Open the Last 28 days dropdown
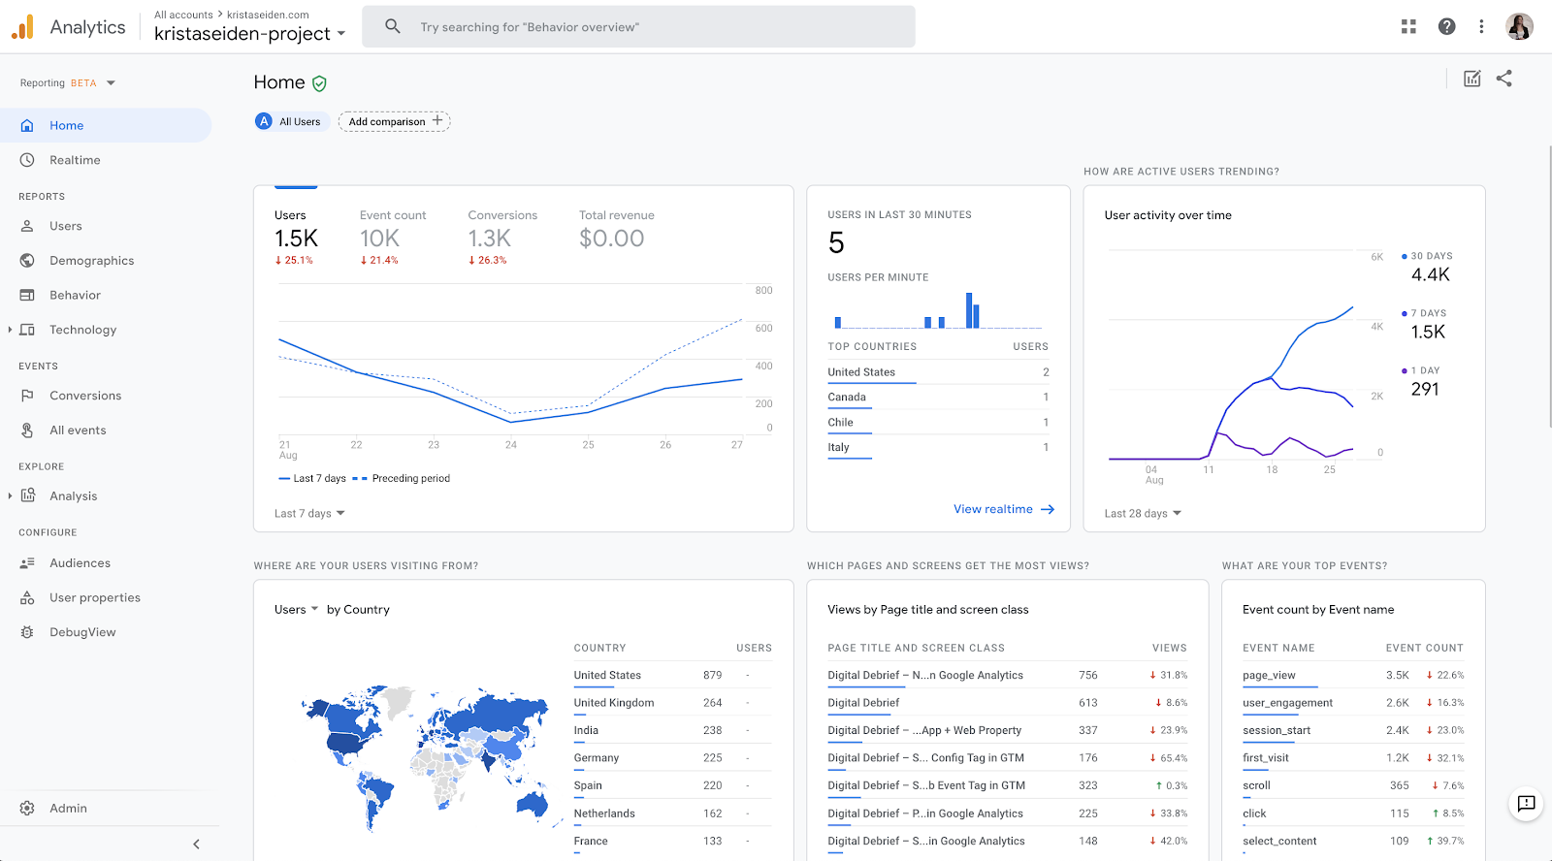Viewport: 1552px width, 861px height. pyautogui.click(x=1142, y=513)
